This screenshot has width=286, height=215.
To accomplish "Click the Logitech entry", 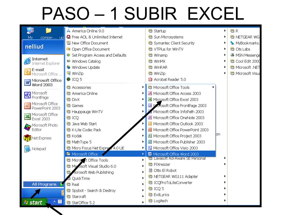I will click(x=186, y=201).
